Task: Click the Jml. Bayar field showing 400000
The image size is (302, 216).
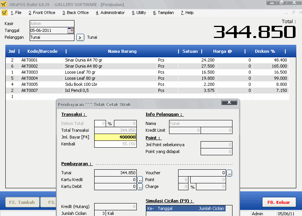Action: point(115,137)
